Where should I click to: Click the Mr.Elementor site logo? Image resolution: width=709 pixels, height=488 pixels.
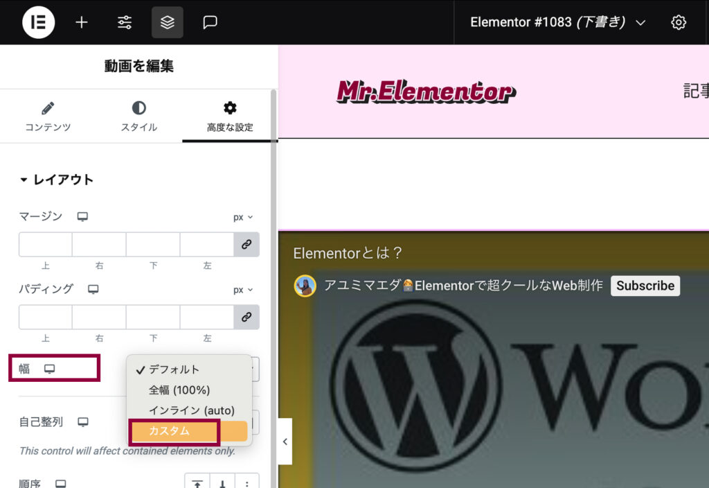[x=427, y=91]
